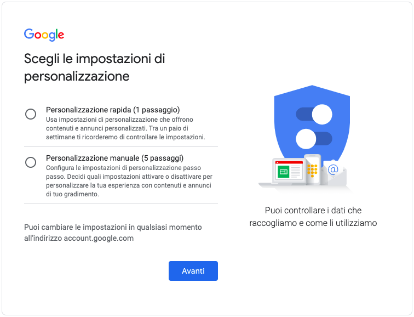Click the email envelope @ icon
The image size is (414, 317).
(334, 172)
